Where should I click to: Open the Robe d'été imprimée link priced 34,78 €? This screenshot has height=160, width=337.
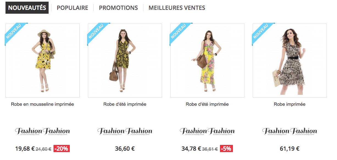(207, 104)
